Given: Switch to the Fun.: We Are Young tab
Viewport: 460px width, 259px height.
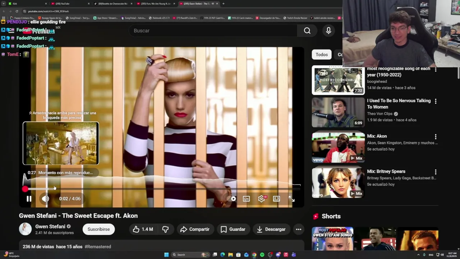Looking at the screenshot, I should [x=155, y=4].
